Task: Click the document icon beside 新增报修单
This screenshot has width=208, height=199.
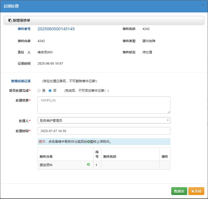Action: tap(10, 20)
